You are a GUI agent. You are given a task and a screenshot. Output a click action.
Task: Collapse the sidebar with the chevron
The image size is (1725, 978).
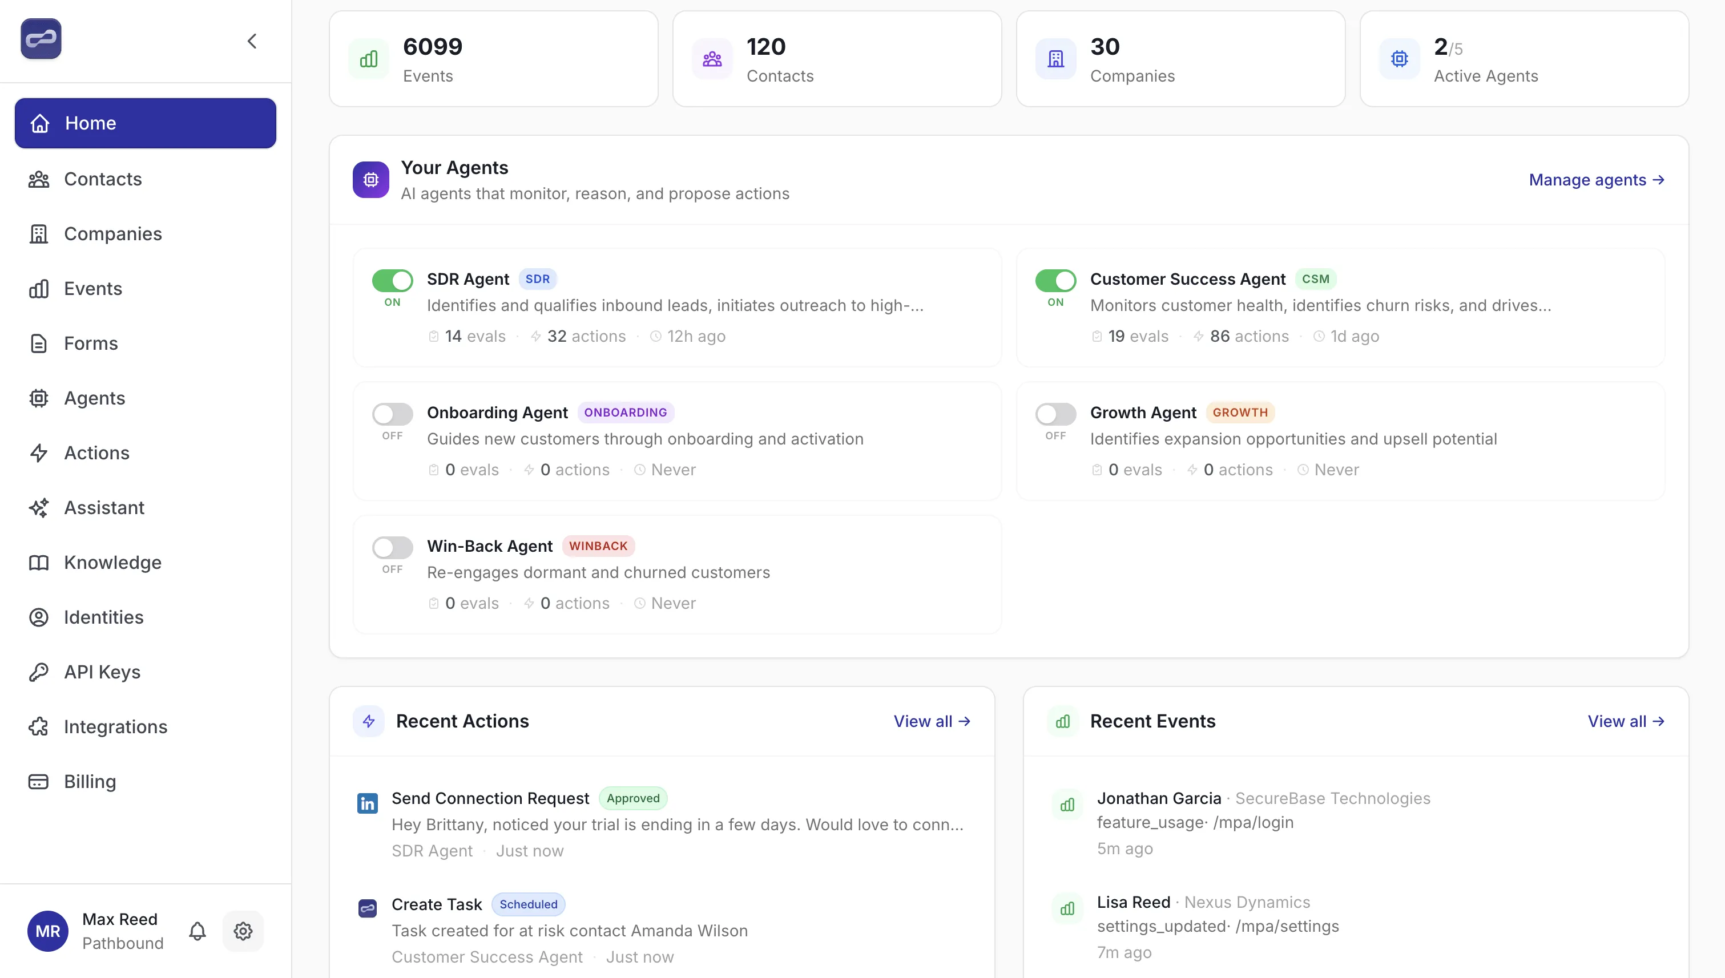[x=252, y=42]
